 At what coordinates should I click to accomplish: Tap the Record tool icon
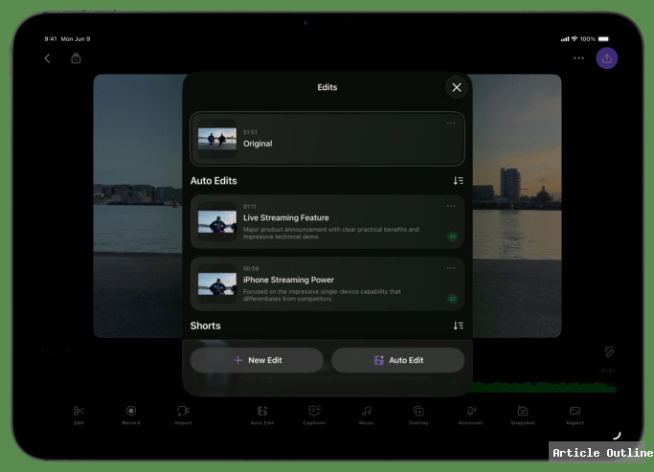pos(131,411)
